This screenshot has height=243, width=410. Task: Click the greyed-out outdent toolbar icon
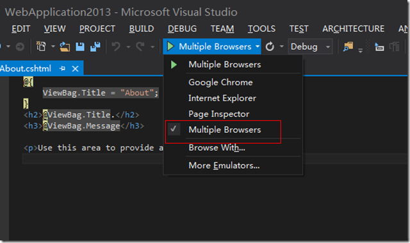coord(395,47)
